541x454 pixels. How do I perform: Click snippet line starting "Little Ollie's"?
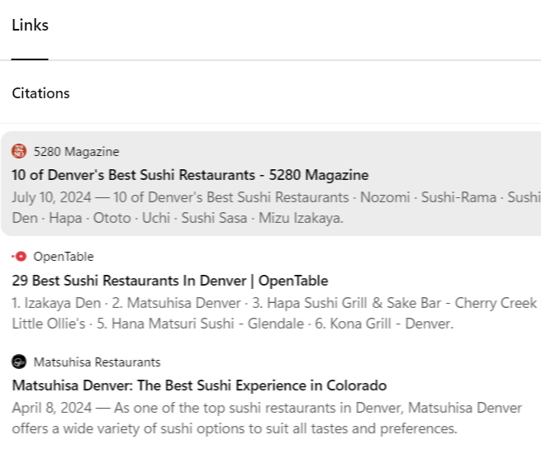coord(231,324)
